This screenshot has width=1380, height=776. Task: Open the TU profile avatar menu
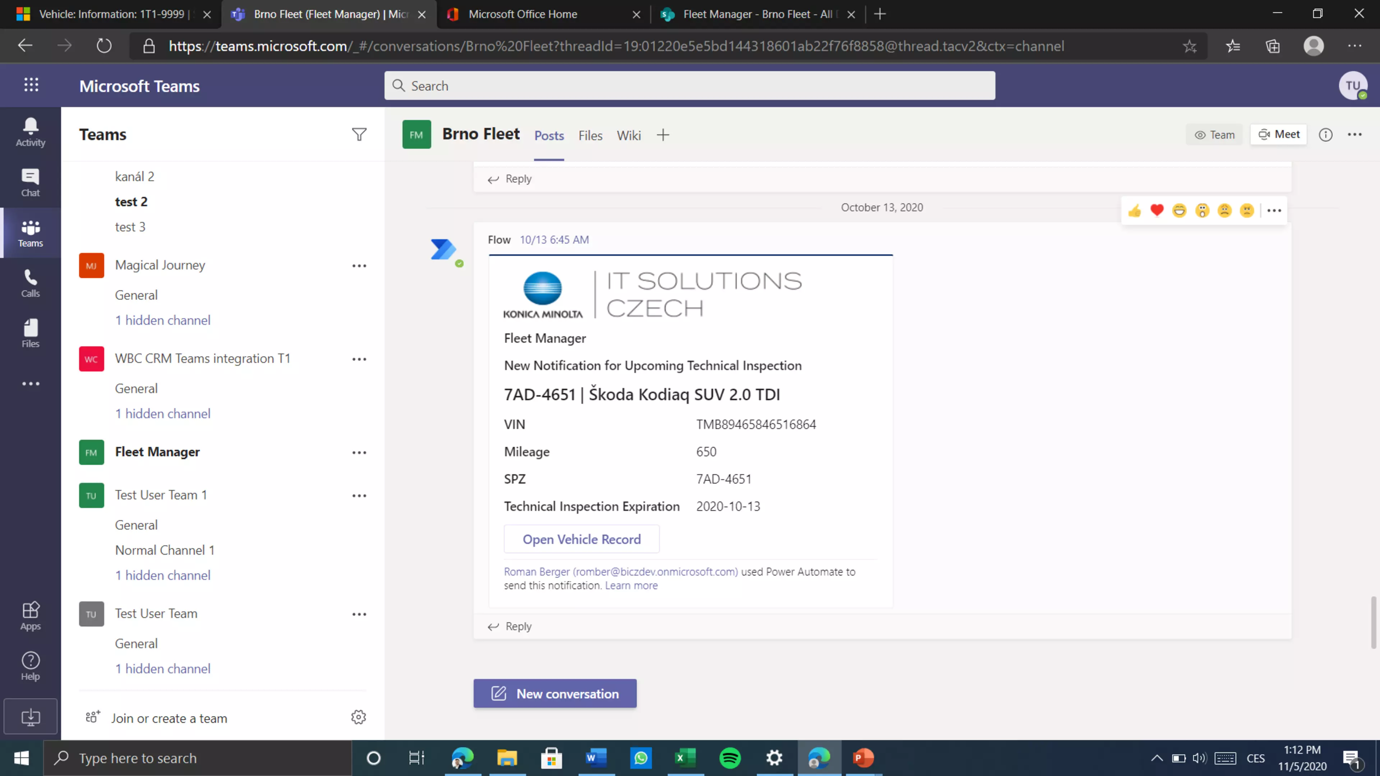(1353, 85)
